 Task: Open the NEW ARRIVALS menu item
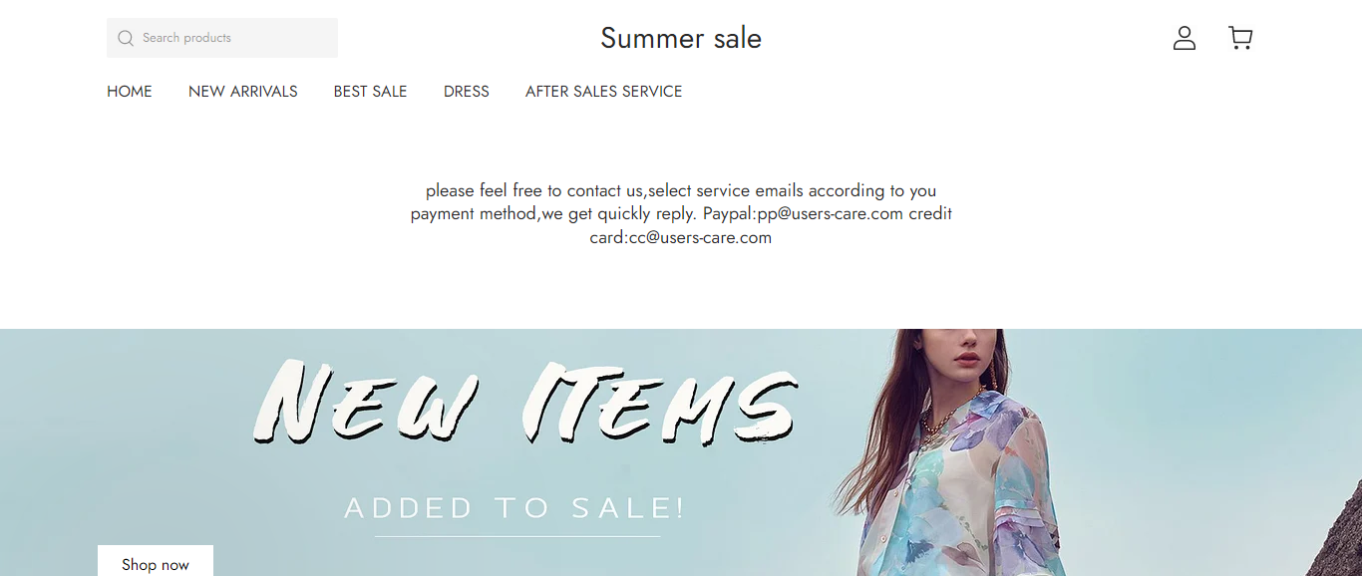243,92
